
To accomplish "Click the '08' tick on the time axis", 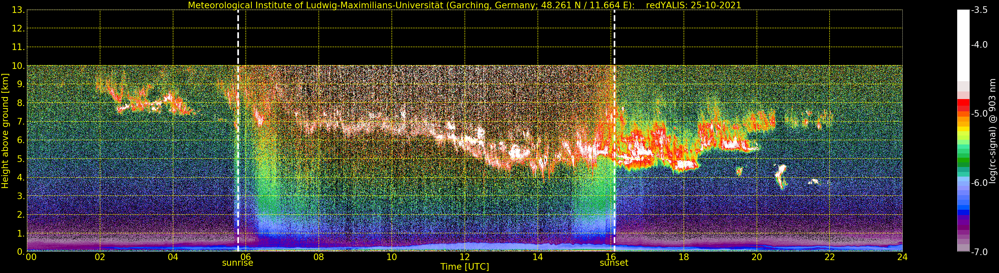I will click(x=319, y=257).
